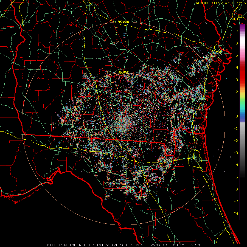Click the 1 value on the color scale
The height and width of the screenshot is (247, 247).
[237, 104]
